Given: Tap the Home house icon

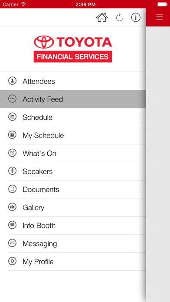Looking at the screenshot, I should [x=102, y=17].
